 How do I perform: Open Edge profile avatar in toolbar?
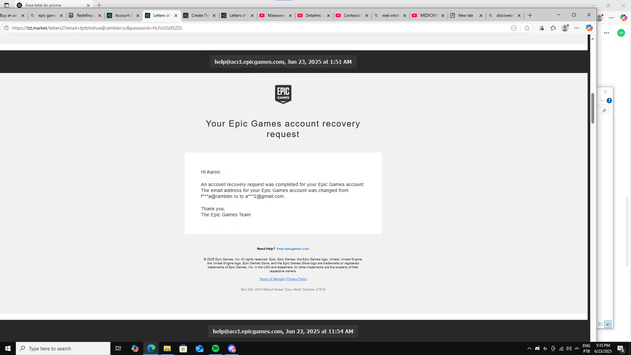tap(565, 28)
